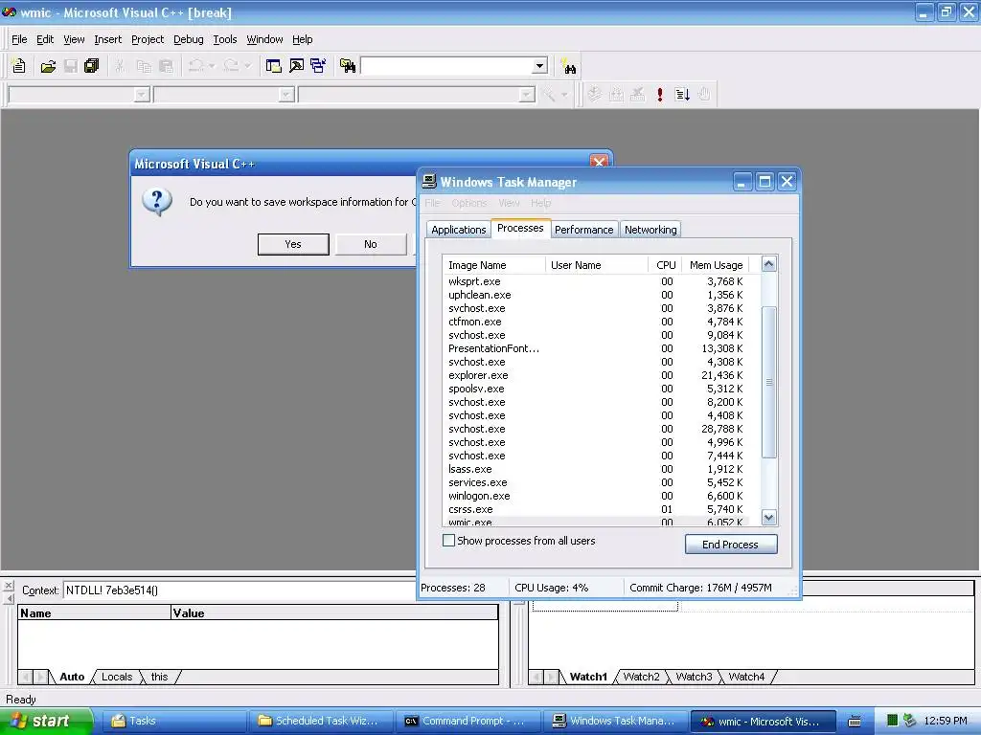981x735 pixels.
Task: Click Yes in the save workspace dialog
Action: tap(293, 244)
